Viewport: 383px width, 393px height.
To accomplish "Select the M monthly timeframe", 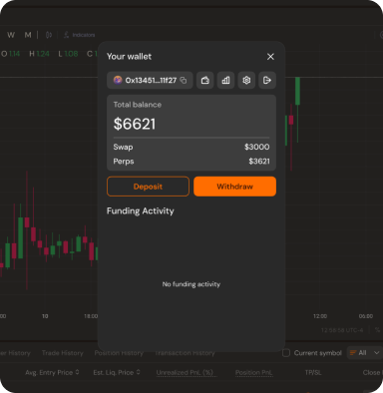I will [28, 35].
